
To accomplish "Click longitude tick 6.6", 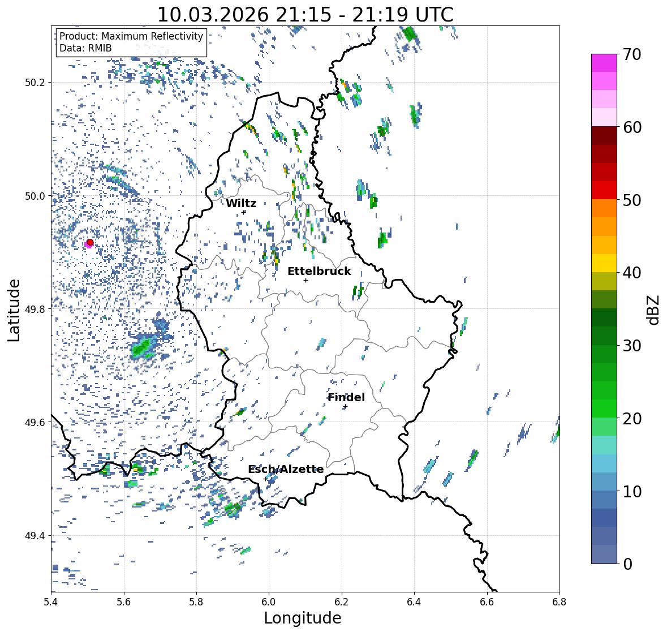I will (487, 601).
